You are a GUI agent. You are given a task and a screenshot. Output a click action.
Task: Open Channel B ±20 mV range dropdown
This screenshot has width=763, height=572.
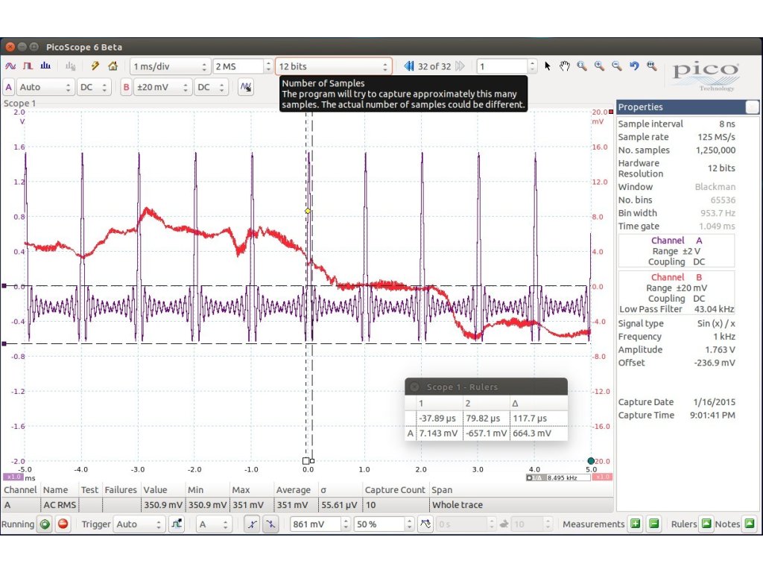point(162,88)
